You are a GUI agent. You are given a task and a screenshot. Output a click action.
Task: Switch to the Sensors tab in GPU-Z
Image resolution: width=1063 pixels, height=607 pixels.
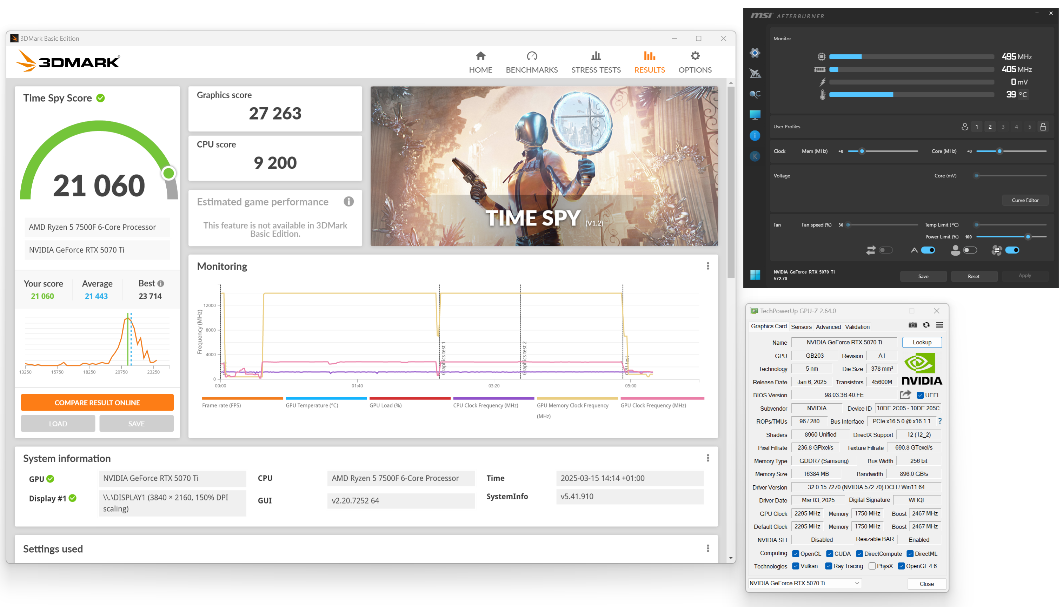[801, 327]
